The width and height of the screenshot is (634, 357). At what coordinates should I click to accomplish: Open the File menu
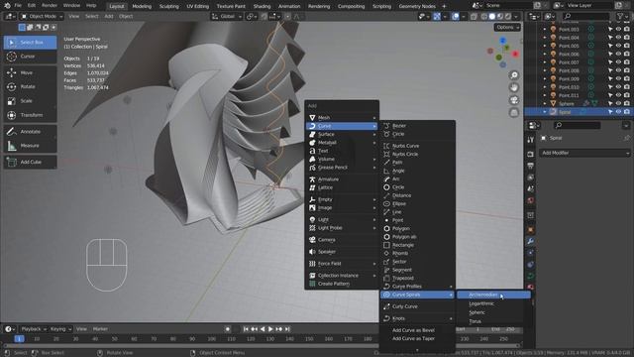pyautogui.click(x=18, y=6)
